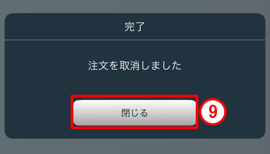Tap the gray close button labeled 閉じる
This screenshot has height=154, width=270.
(135, 113)
